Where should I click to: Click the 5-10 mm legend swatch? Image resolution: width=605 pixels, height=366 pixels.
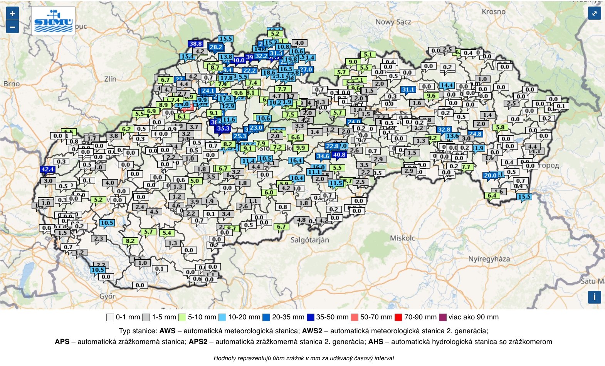coord(182,317)
